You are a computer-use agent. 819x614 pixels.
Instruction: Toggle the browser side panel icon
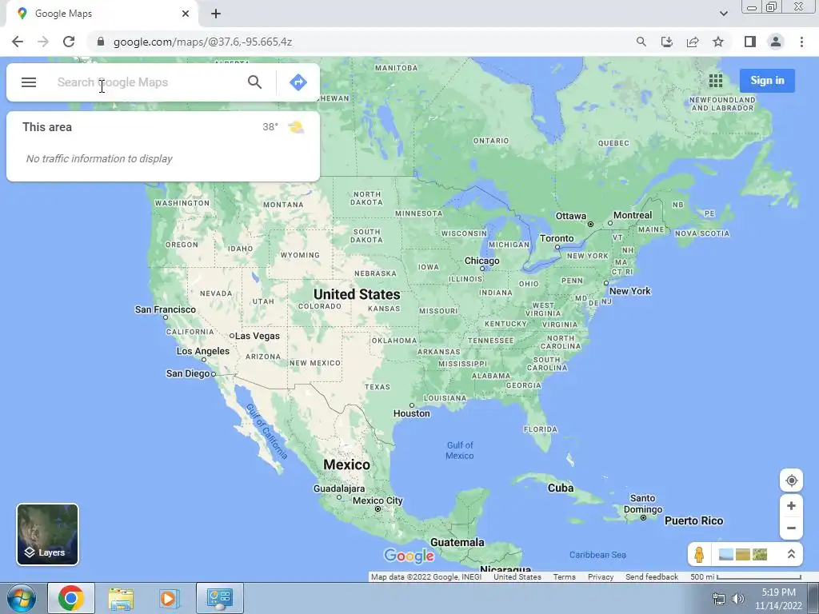point(750,42)
